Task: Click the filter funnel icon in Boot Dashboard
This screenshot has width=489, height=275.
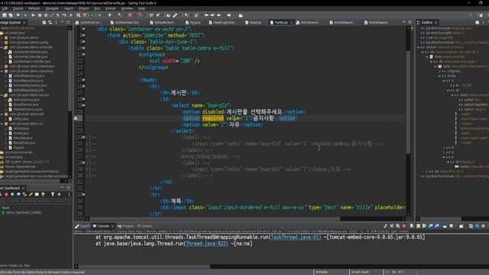Action: click(x=53, y=195)
